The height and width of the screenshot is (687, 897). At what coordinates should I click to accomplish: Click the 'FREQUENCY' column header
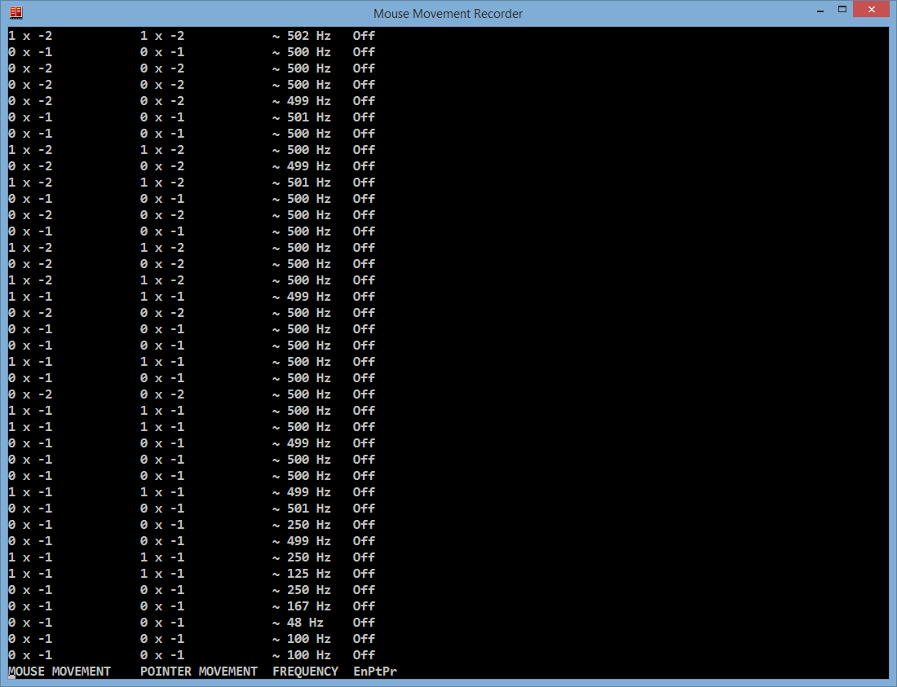[x=306, y=671]
